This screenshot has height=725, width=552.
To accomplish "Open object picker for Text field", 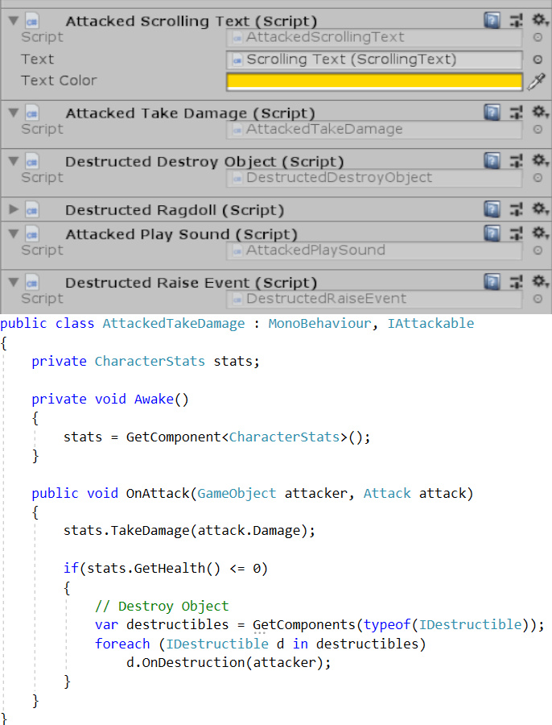I will [538, 60].
